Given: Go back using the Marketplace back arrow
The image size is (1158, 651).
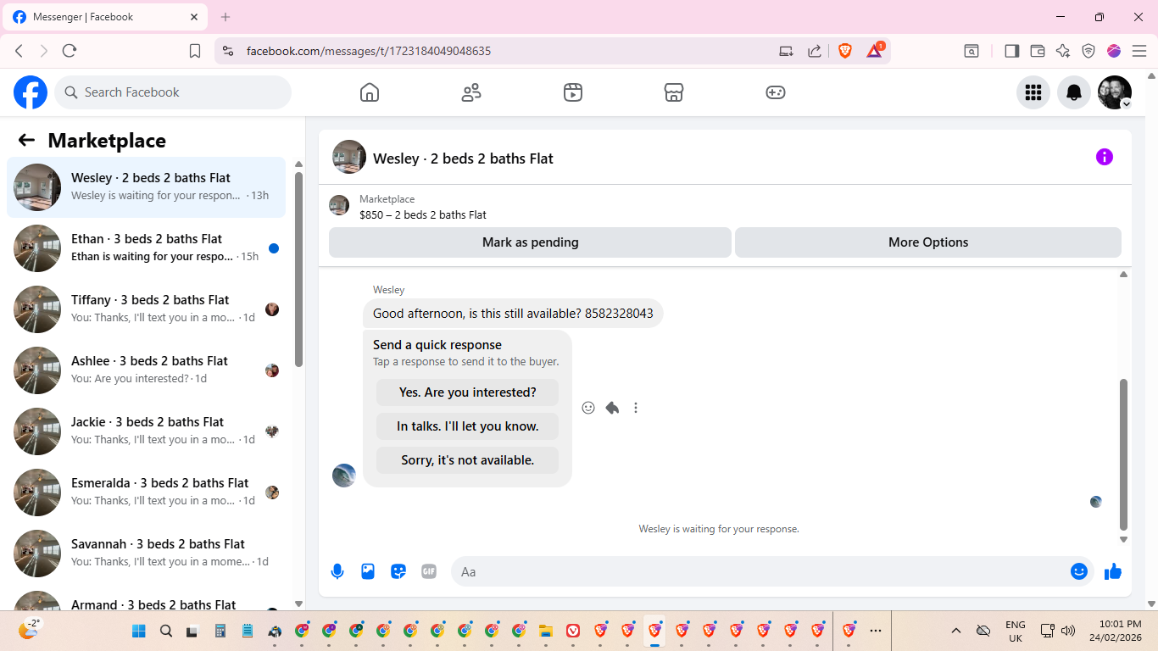Looking at the screenshot, I should [x=26, y=141].
